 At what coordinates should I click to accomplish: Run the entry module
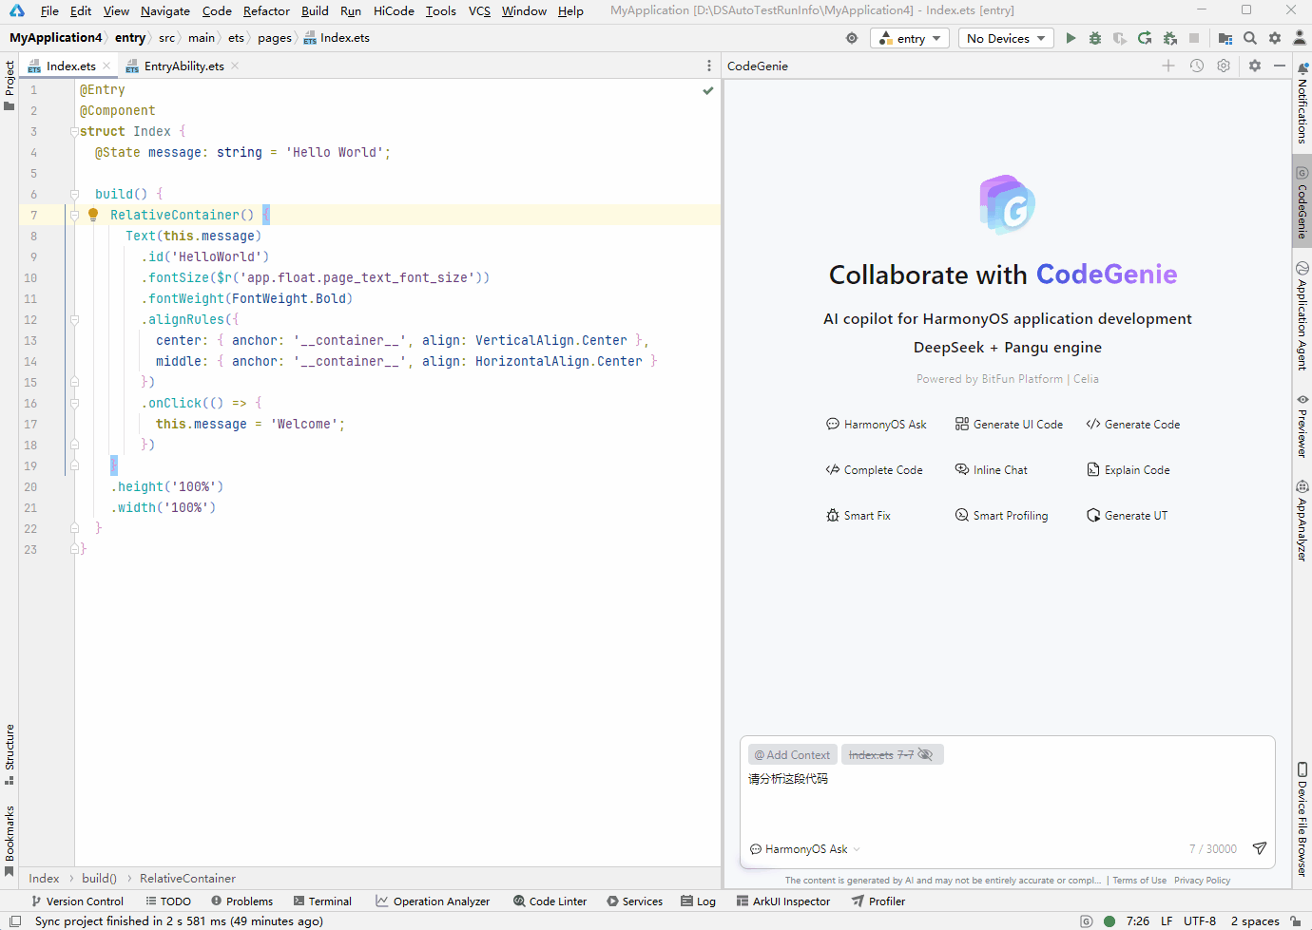coord(1071,38)
